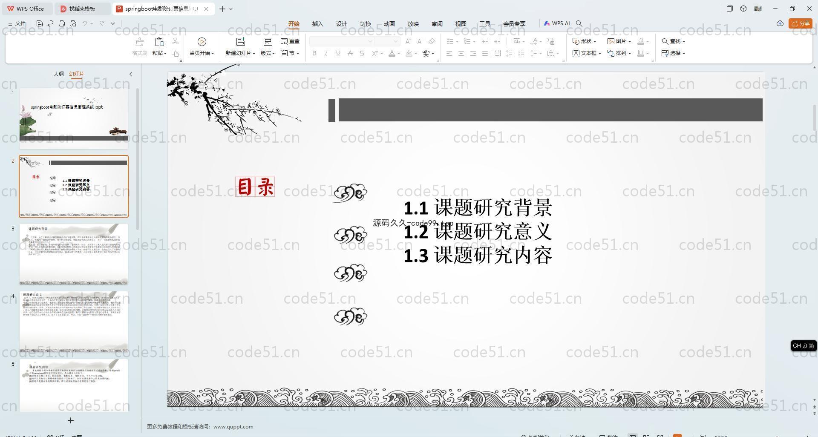Click the Copy icon beside Paste
This screenshot has width=818, height=437.
[175, 53]
